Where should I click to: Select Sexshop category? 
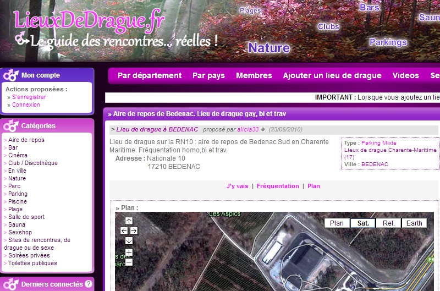pyautogui.click(x=20, y=232)
